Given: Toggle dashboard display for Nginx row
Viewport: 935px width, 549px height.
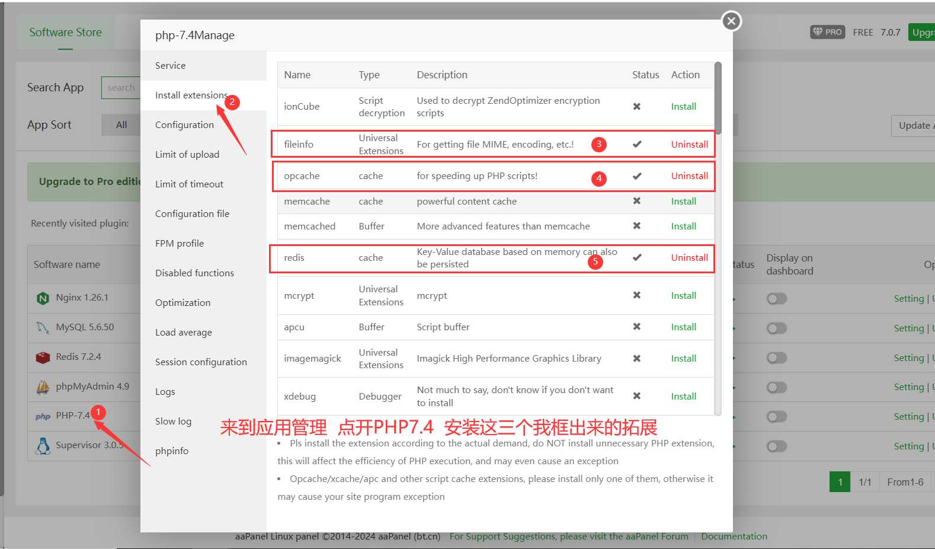Looking at the screenshot, I should (x=777, y=298).
